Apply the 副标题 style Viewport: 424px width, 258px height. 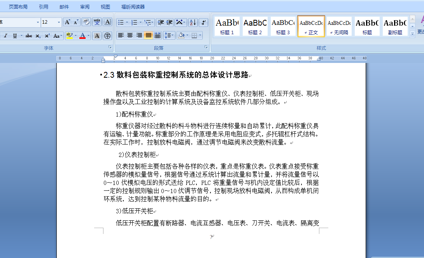tap(395, 26)
